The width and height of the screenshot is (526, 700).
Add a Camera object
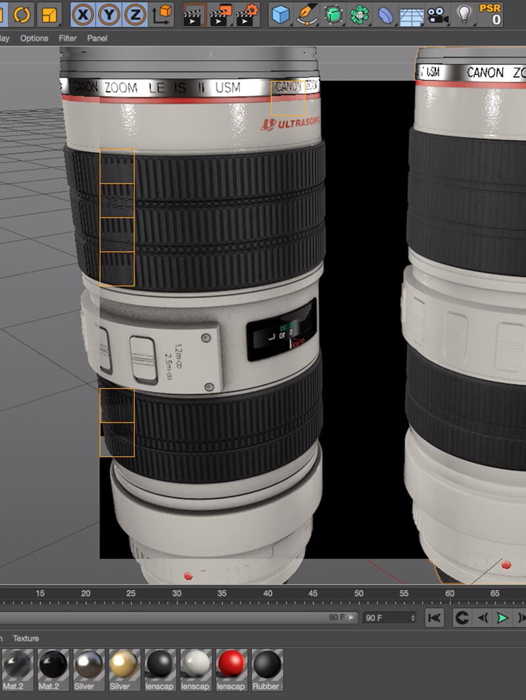pos(438,14)
